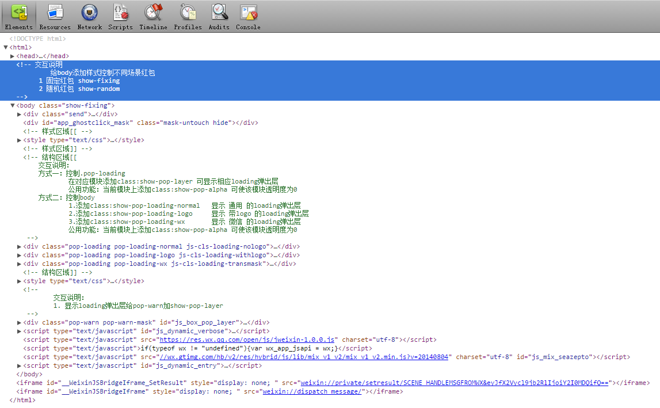Select the wx_app_jsapi inline script row
Screen dimensions: 660x408
(x=198, y=348)
